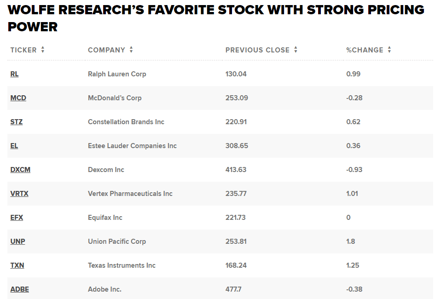Image resolution: width=435 pixels, height=299 pixels.
Task: Open the UNP ticker link
Action: [x=17, y=241]
